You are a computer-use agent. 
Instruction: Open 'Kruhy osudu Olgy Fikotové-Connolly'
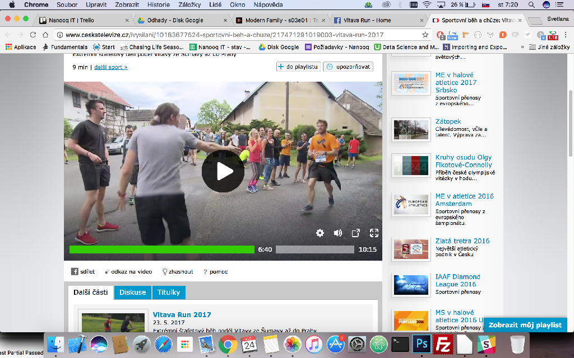tap(464, 161)
